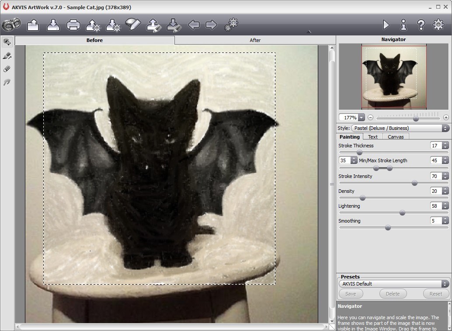Image resolution: width=452 pixels, height=331 pixels.
Task: Print the image using printer icon
Action: coord(73,25)
